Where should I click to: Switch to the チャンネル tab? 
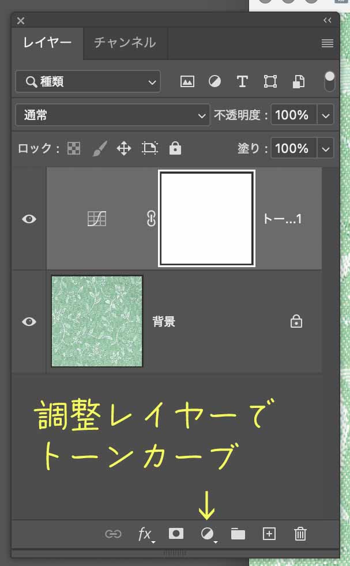pyautogui.click(x=125, y=43)
